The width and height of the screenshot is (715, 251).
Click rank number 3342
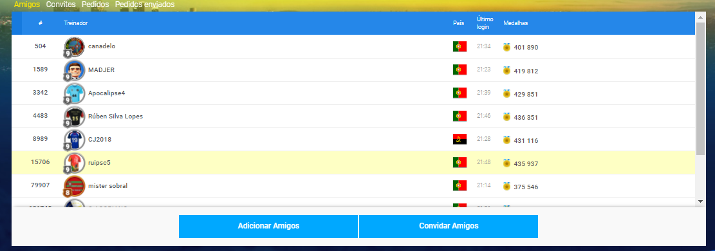point(40,93)
